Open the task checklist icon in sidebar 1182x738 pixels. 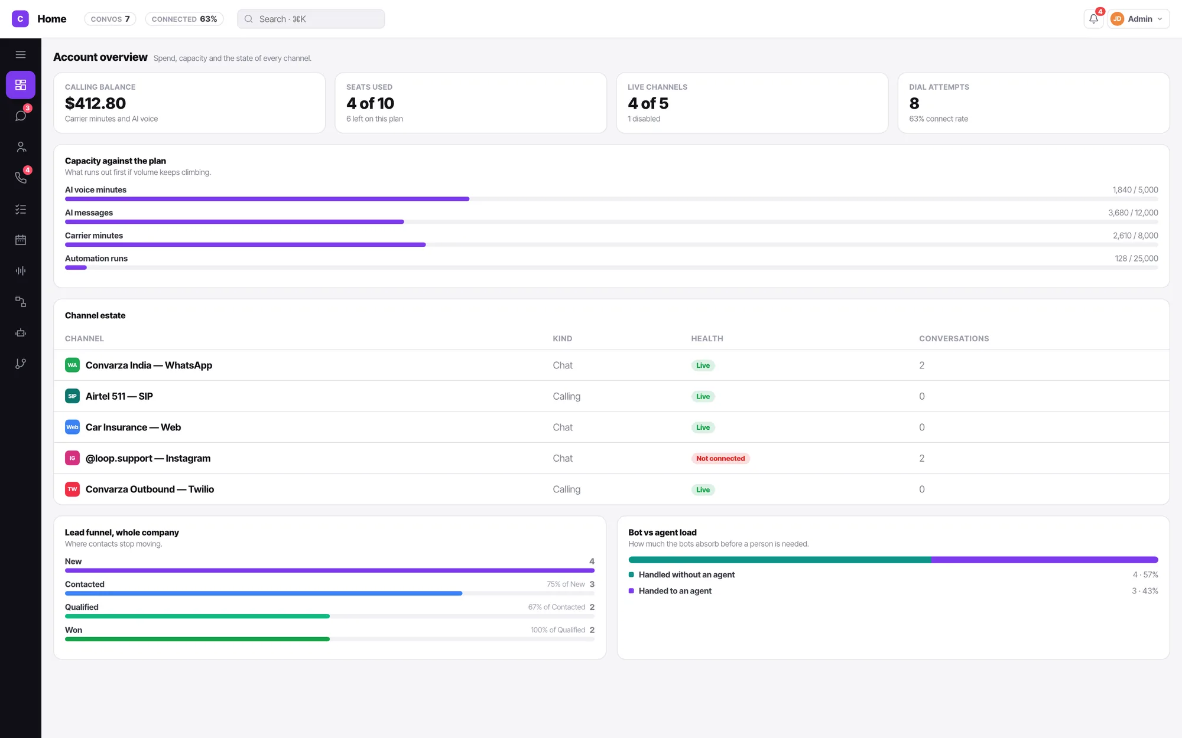tap(21, 209)
